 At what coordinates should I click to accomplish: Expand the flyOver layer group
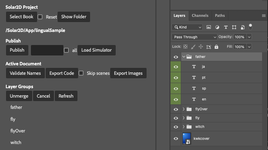(183, 109)
